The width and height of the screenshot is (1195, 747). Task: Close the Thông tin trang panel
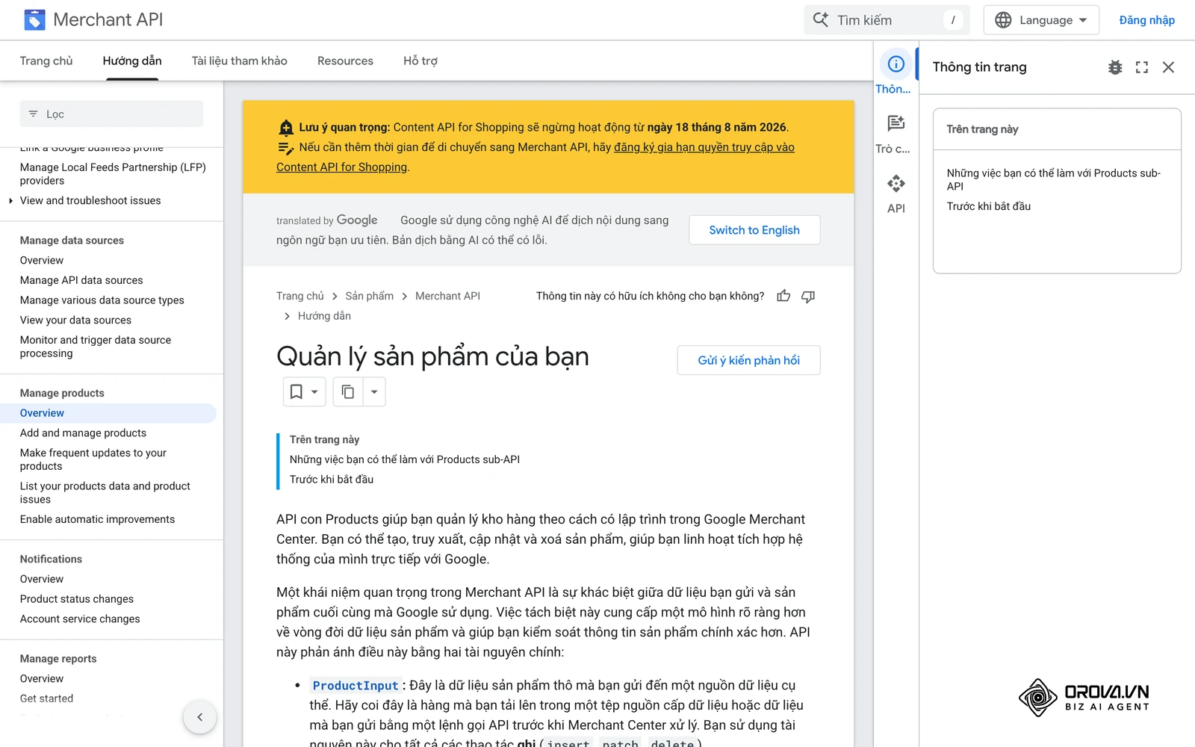(1169, 67)
